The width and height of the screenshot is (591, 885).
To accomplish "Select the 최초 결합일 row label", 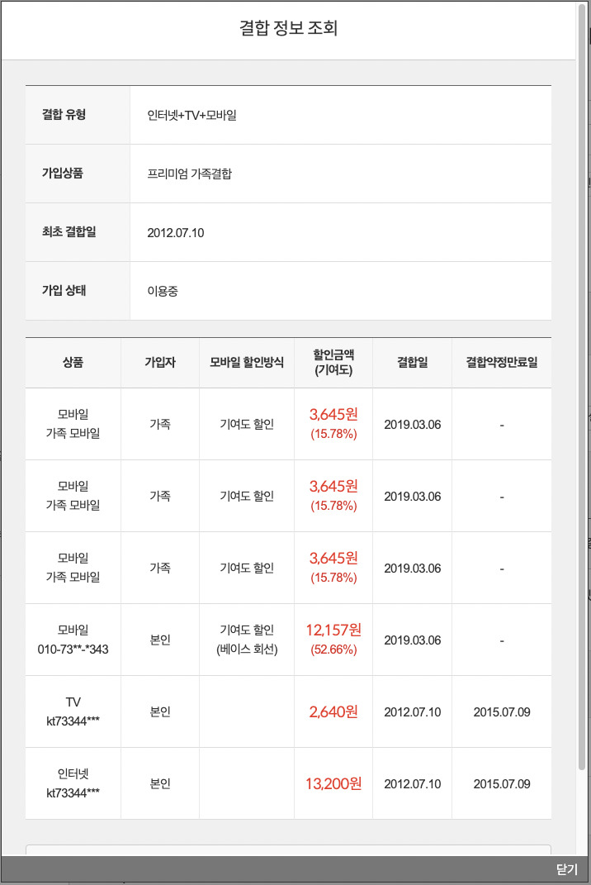I will (69, 231).
